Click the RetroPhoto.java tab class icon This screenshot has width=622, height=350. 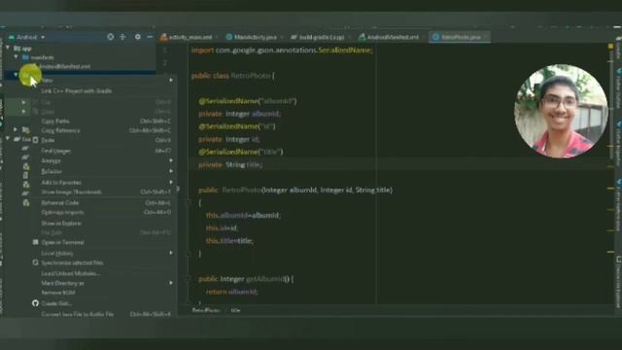coord(436,37)
